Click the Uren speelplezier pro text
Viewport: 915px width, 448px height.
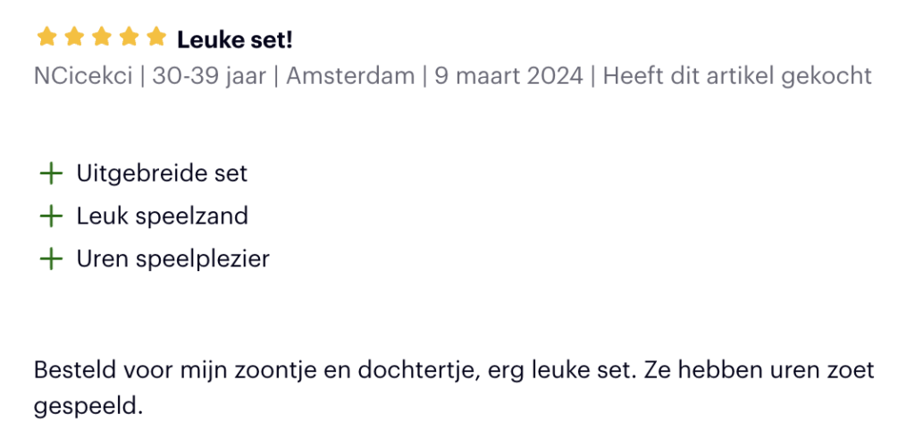tap(173, 258)
